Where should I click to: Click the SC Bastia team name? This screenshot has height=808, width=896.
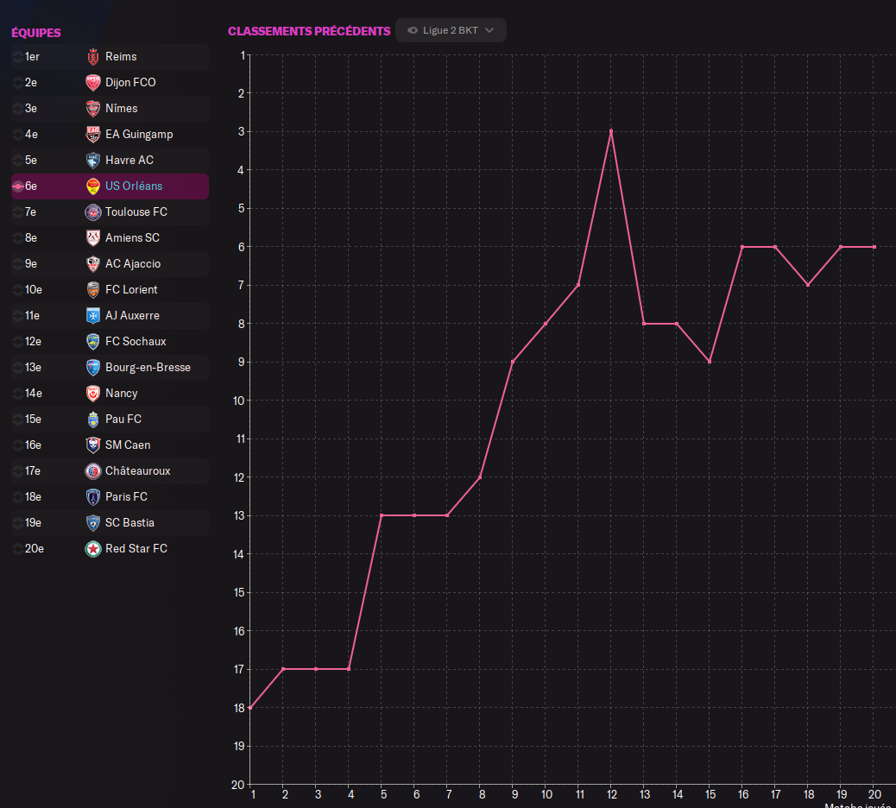point(129,523)
